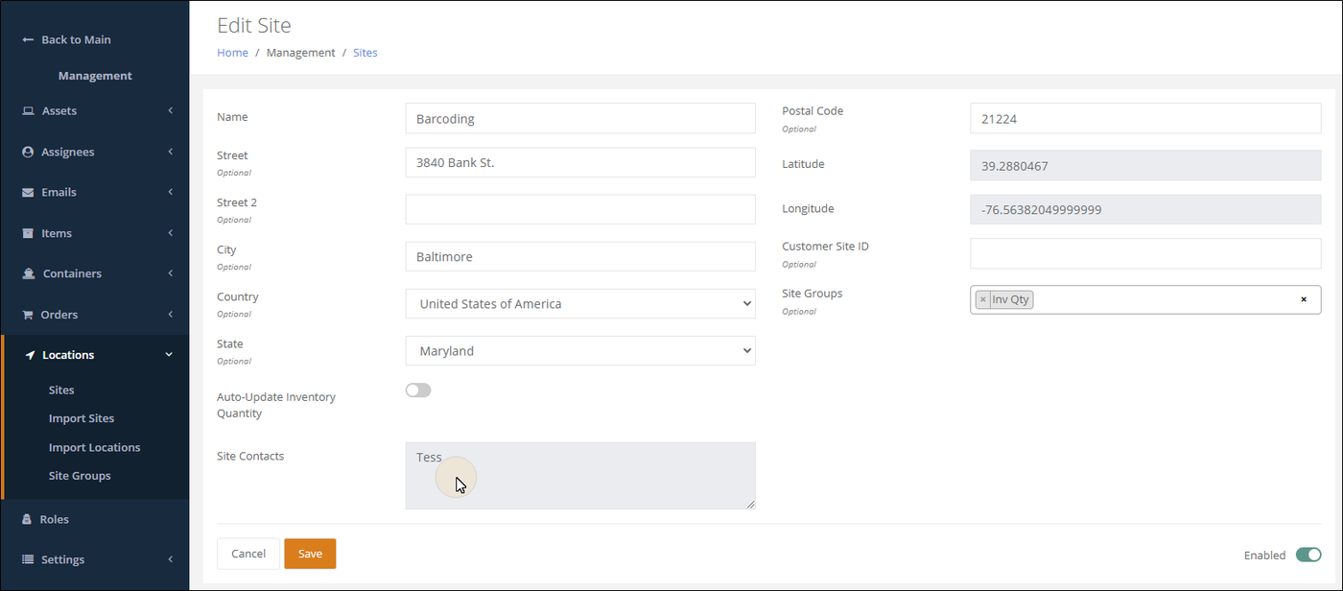The height and width of the screenshot is (591, 1343).
Task: Click the Orders shopping cart icon
Action: coord(28,315)
